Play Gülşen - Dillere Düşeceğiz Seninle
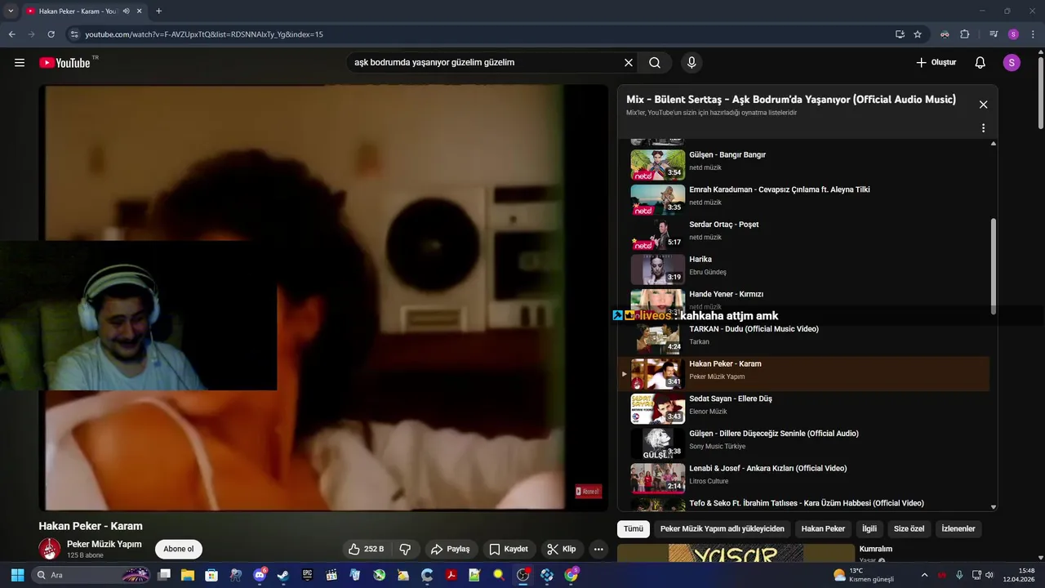 tap(804, 443)
